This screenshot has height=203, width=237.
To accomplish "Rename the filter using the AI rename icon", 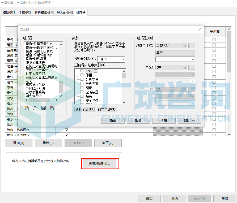I will pos(44,108).
